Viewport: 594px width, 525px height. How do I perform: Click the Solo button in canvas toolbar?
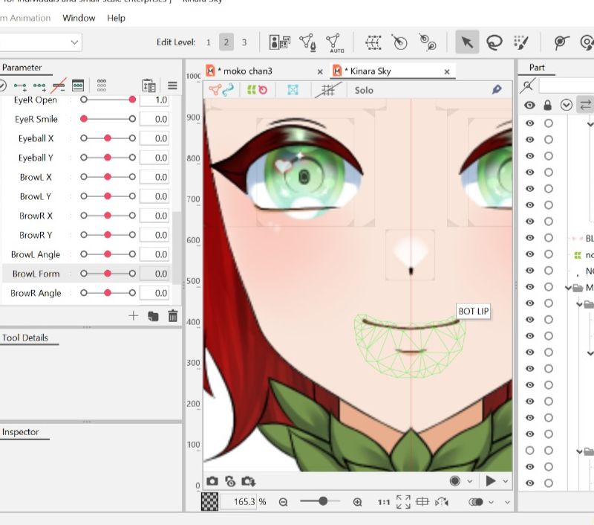364,90
